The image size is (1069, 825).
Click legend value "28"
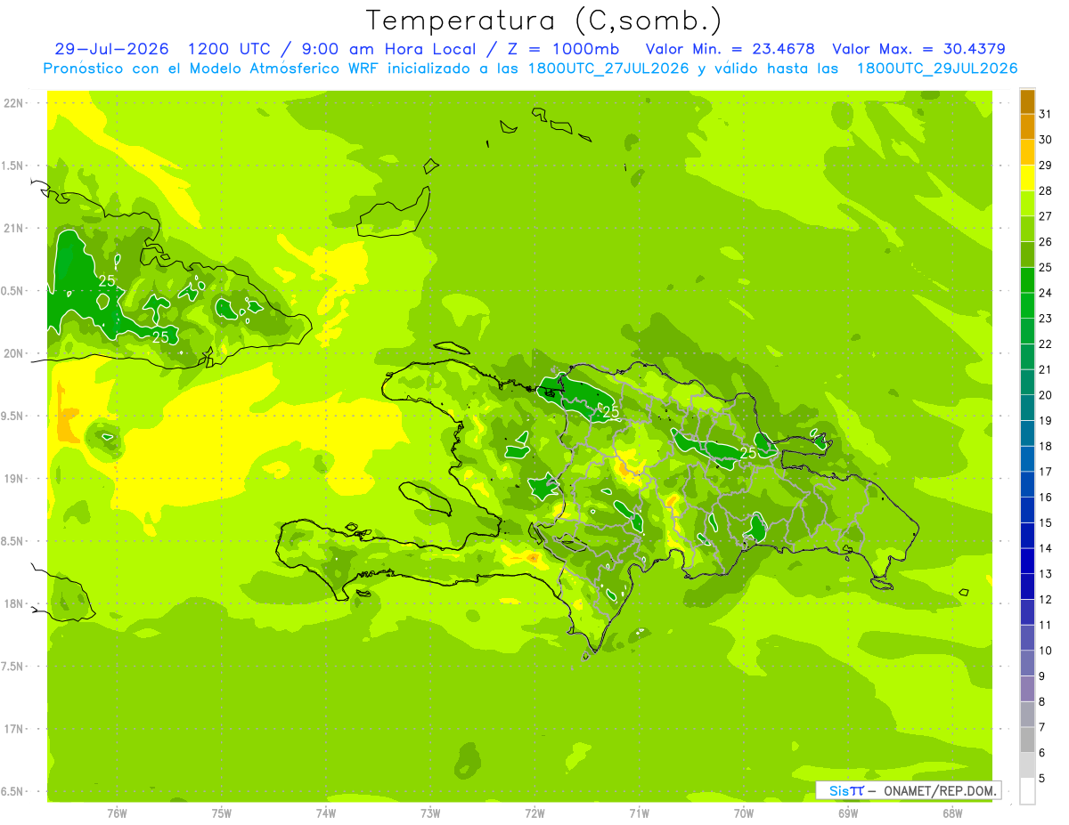coord(1046,190)
